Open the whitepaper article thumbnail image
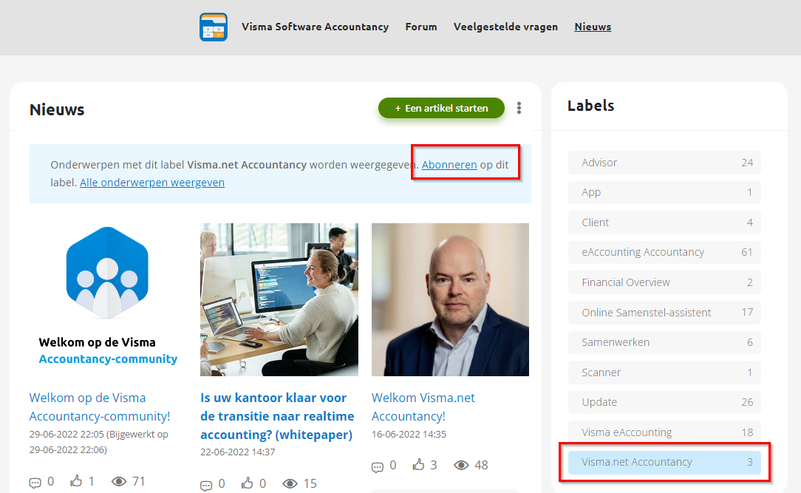This screenshot has height=493, width=801. [x=279, y=299]
